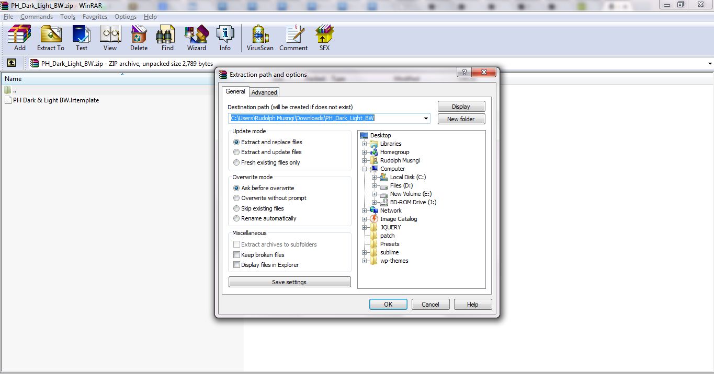
Task: Click the Help button in dialog
Action: (473, 305)
